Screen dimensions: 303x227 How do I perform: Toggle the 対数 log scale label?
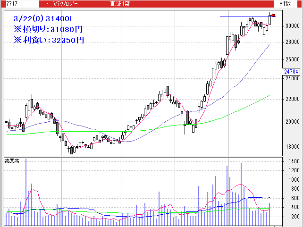click(x=285, y=3)
